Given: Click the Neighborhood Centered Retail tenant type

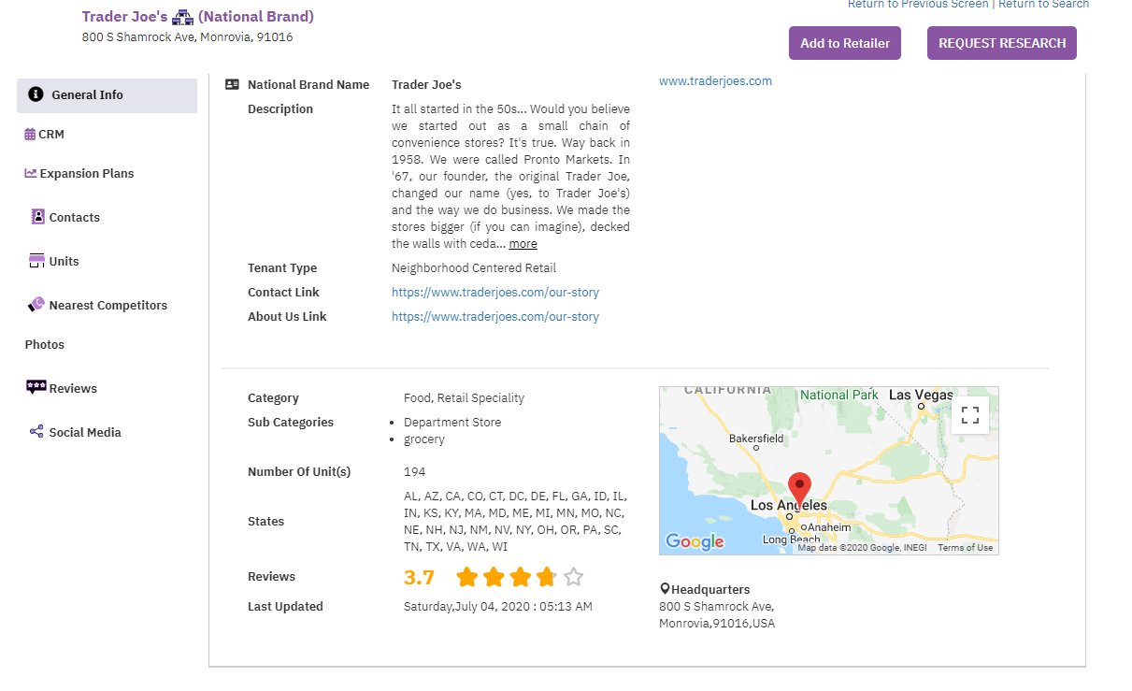Looking at the screenshot, I should click(x=474, y=267).
